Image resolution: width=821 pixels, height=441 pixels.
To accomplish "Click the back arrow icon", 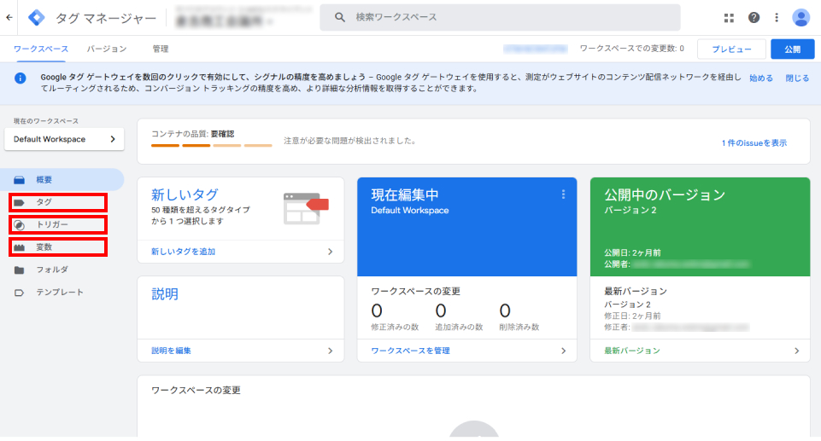I will pos(9,17).
